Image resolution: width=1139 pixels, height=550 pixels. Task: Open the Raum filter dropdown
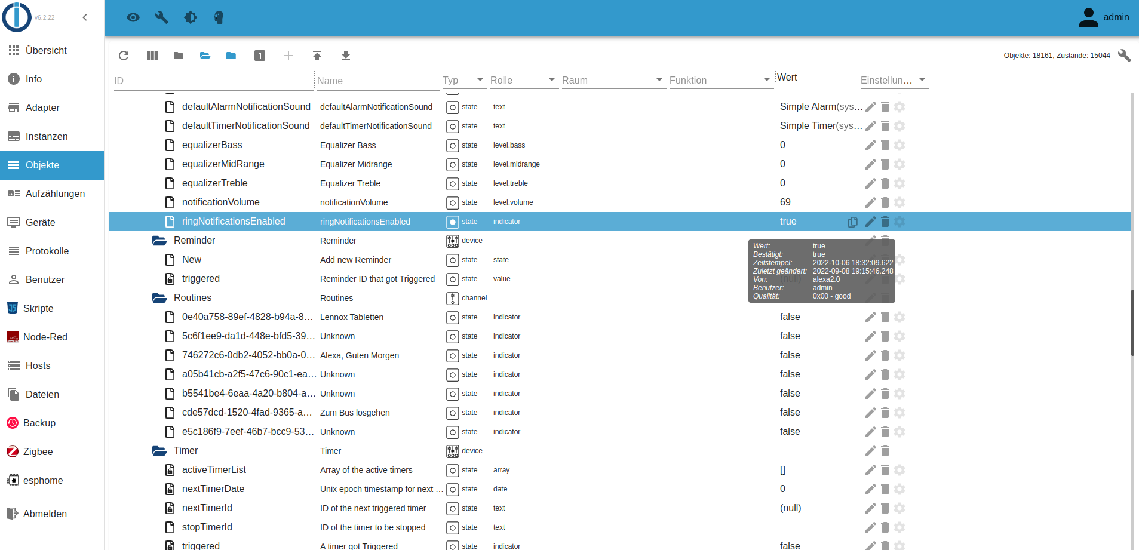(613, 80)
